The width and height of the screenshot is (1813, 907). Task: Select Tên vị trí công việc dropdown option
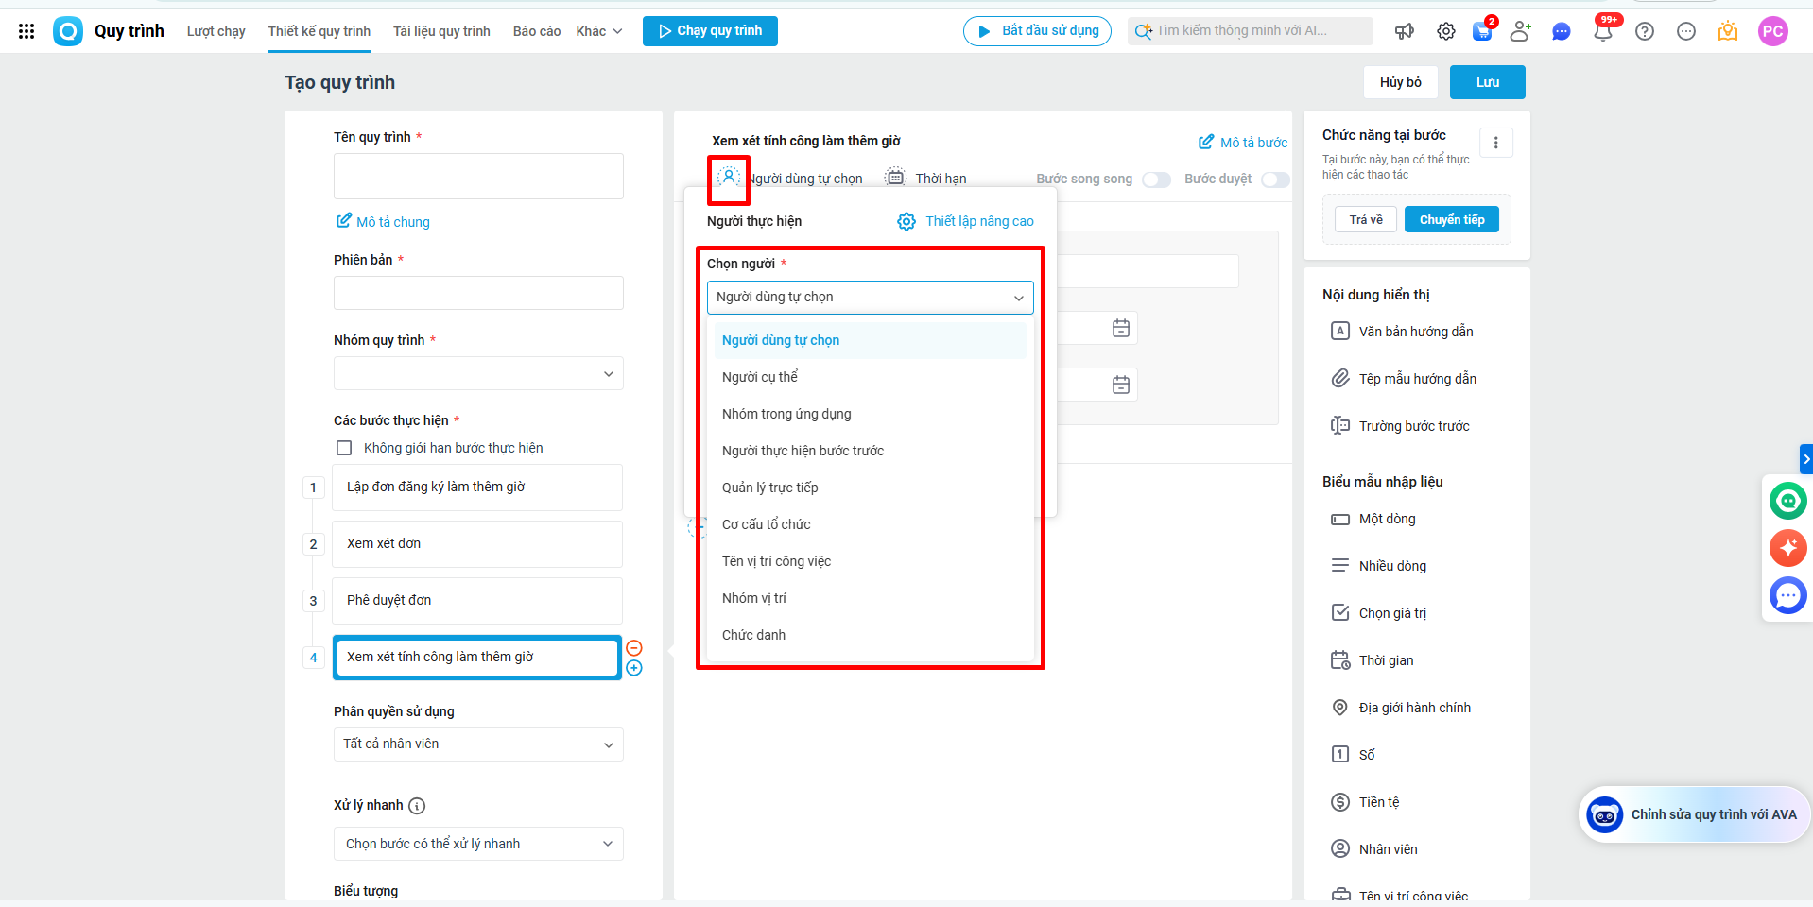click(871, 561)
